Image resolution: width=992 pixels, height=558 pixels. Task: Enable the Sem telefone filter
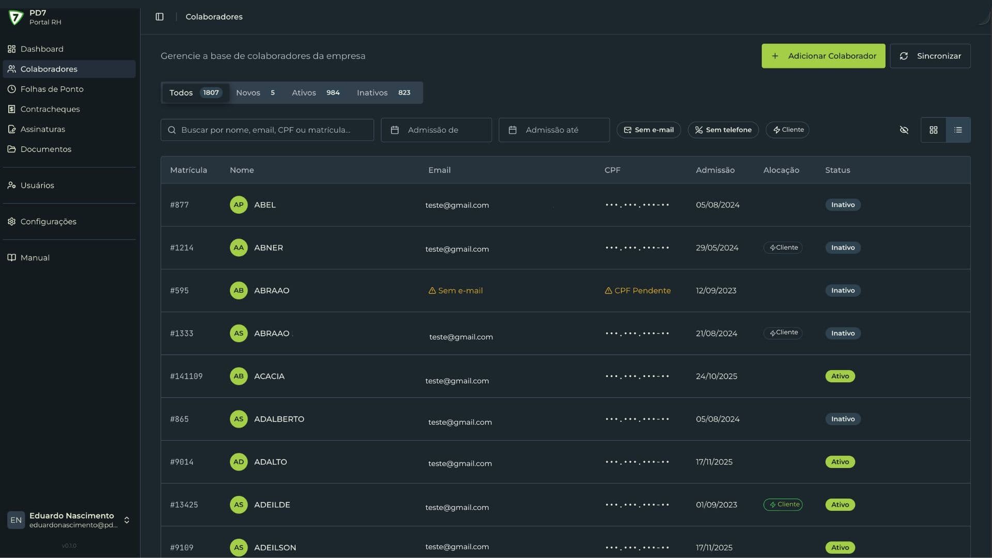(723, 130)
